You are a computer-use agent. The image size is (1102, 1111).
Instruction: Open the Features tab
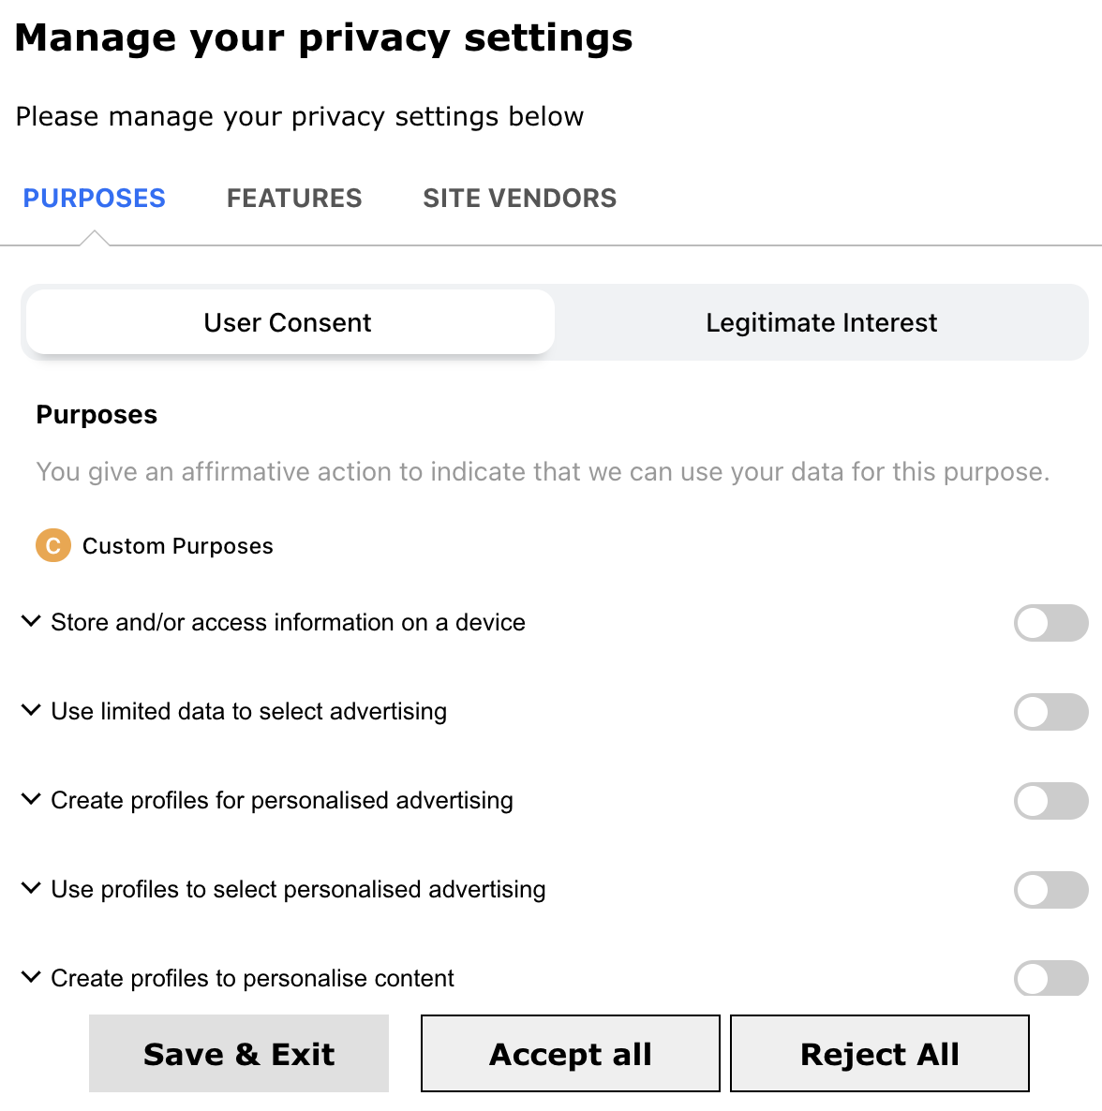pyautogui.click(x=294, y=199)
